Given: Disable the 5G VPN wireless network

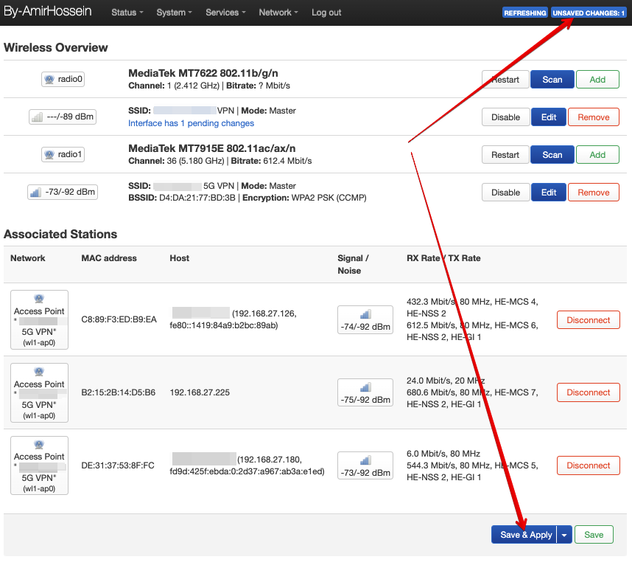Looking at the screenshot, I should point(505,193).
